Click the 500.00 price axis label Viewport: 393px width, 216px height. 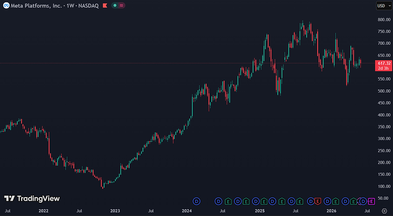pos(384,91)
